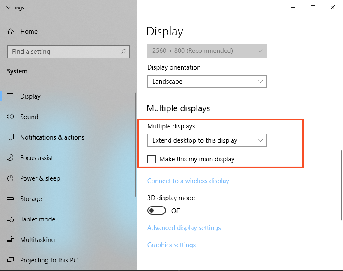Click the Storage drive icon

point(11,199)
